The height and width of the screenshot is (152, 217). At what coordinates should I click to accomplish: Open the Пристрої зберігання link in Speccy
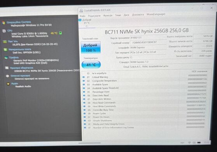point(21,68)
